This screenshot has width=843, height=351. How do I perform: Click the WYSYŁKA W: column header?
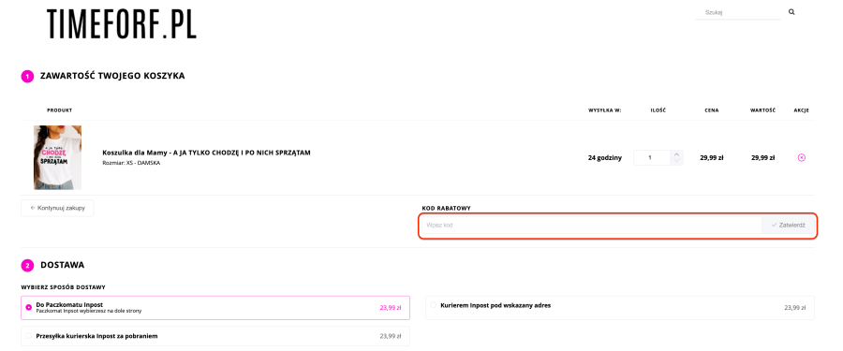tap(605, 110)
